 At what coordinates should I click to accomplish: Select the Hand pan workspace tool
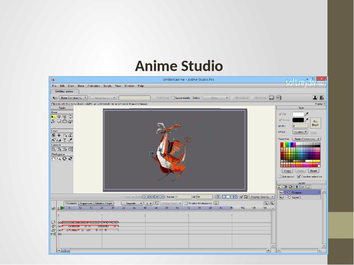tap(53, 159)
